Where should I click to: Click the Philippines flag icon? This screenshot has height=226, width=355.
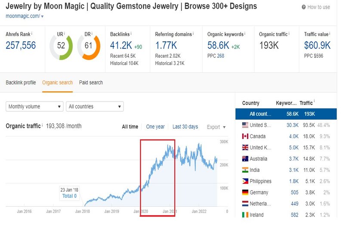tap(245, 181)
